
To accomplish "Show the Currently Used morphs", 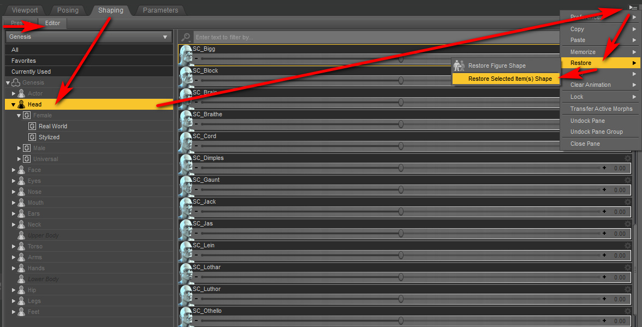I will pyautogui.click(x=31, y=72).
